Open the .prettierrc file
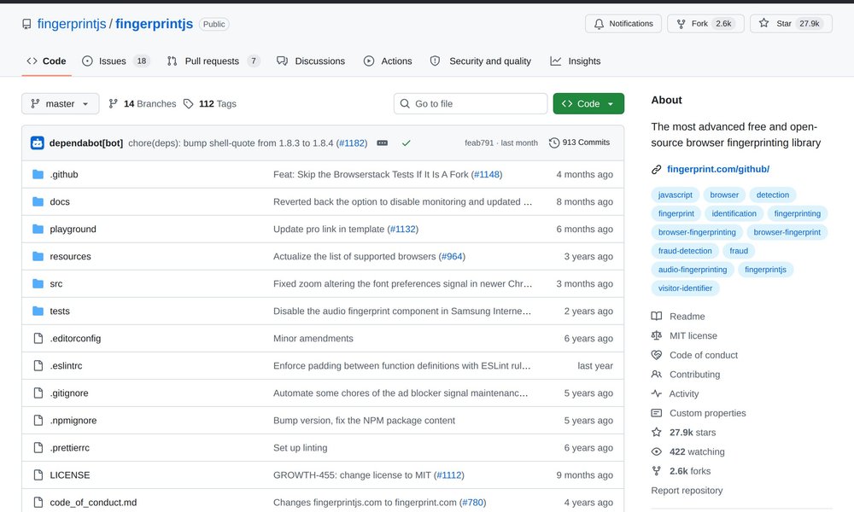The height and width of the screenshot is (512, 854). [70, 448]
